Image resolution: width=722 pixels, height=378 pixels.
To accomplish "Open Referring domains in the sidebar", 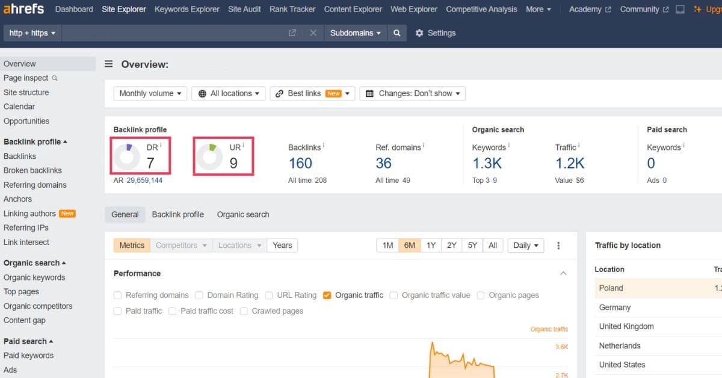I will coord(35,185).
